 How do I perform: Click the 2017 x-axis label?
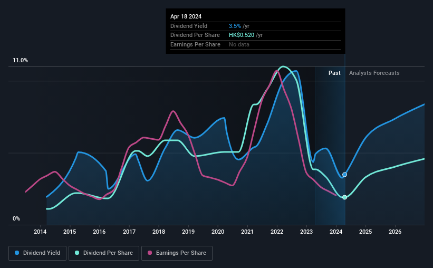click(129, 232)
